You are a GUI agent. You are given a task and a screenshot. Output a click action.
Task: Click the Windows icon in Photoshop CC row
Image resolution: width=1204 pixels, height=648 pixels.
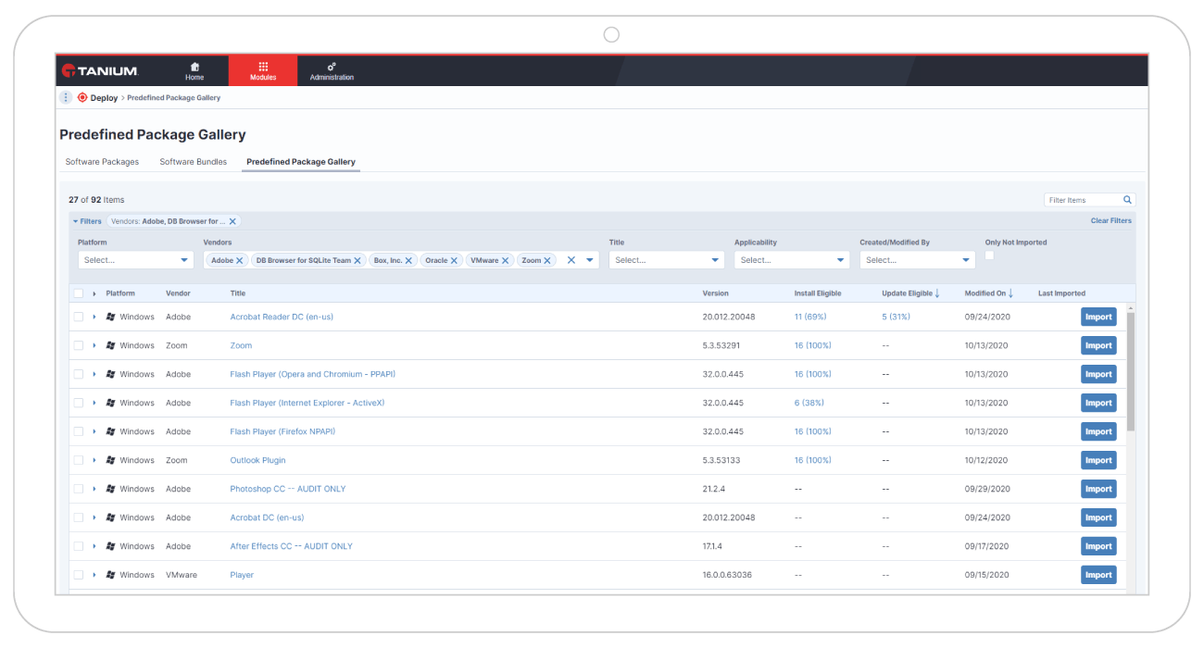click(x=110, y=489)
